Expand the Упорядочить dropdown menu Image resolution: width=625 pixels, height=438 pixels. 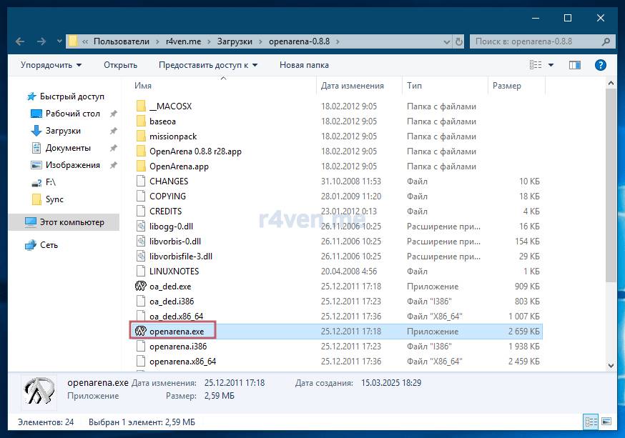pos(51,65)
